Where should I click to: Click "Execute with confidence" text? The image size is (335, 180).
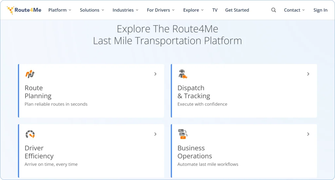pyautogui.click(x=202, y=104)
